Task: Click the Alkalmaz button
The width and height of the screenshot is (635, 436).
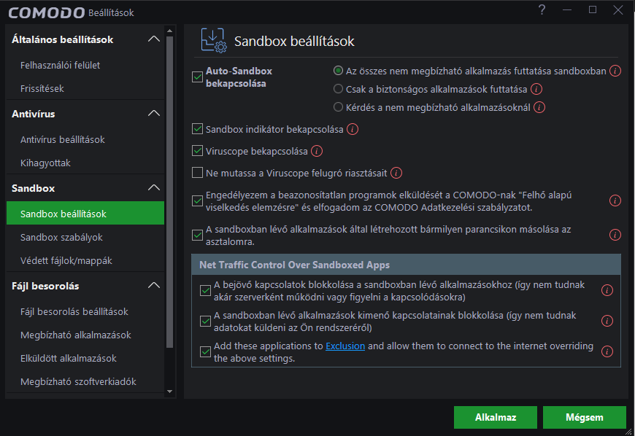Action: tap(496, 417)
